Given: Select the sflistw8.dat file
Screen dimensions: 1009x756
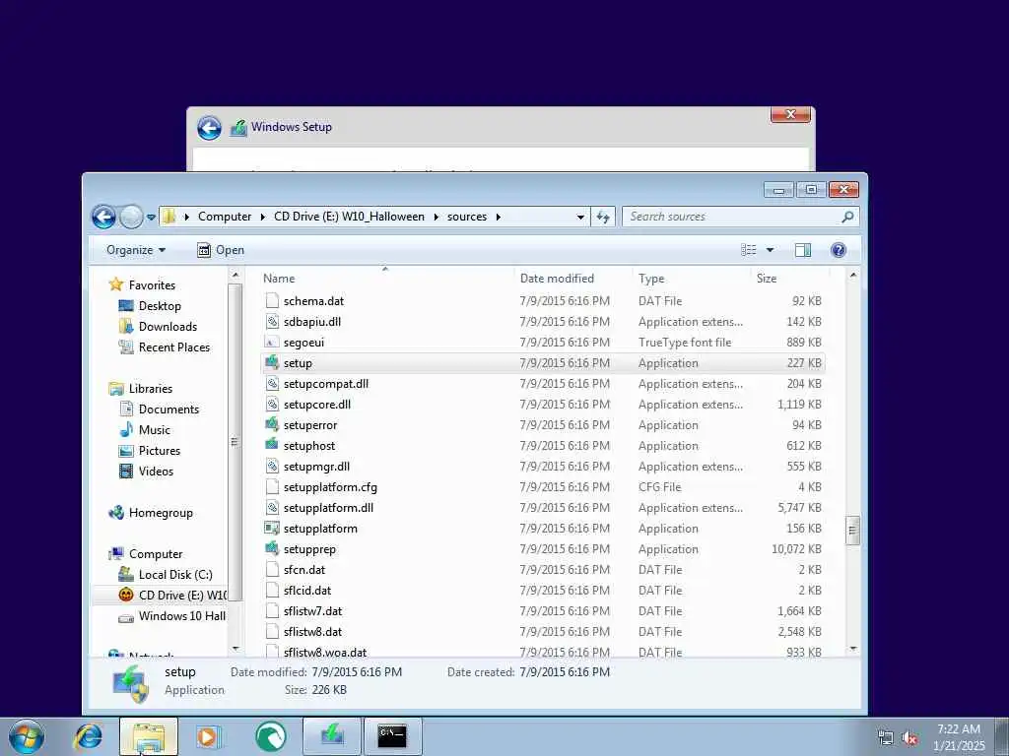Looking at the screenshot, I should (312, 632).
